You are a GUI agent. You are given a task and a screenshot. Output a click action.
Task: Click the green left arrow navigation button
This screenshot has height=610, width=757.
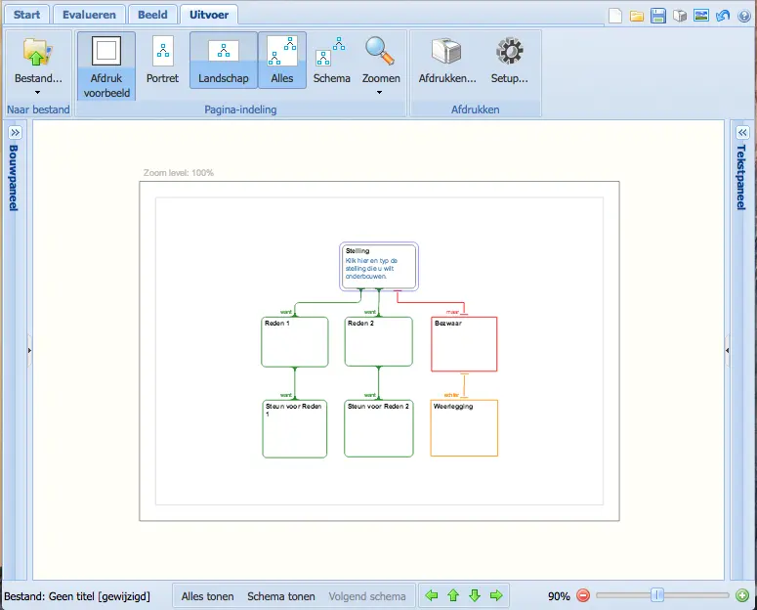pyautogui.click(x=431, y=595)
